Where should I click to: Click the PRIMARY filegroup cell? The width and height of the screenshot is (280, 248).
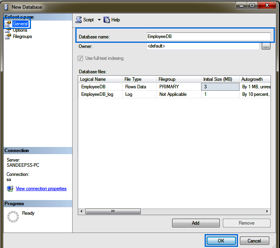pos(179,87)
